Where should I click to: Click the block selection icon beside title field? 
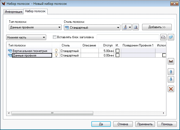(x=163, y=37)
